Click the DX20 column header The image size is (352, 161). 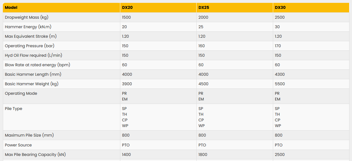127,8
